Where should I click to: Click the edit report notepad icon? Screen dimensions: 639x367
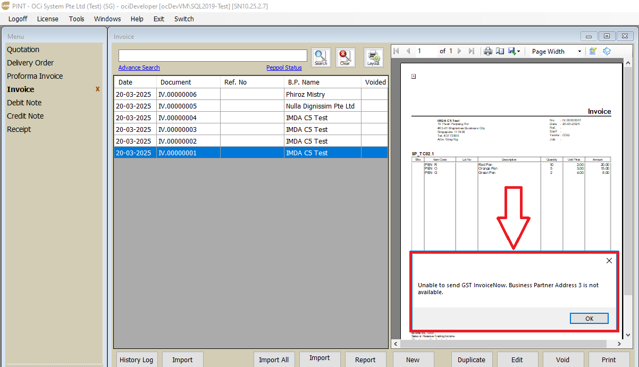pos(593,51)
